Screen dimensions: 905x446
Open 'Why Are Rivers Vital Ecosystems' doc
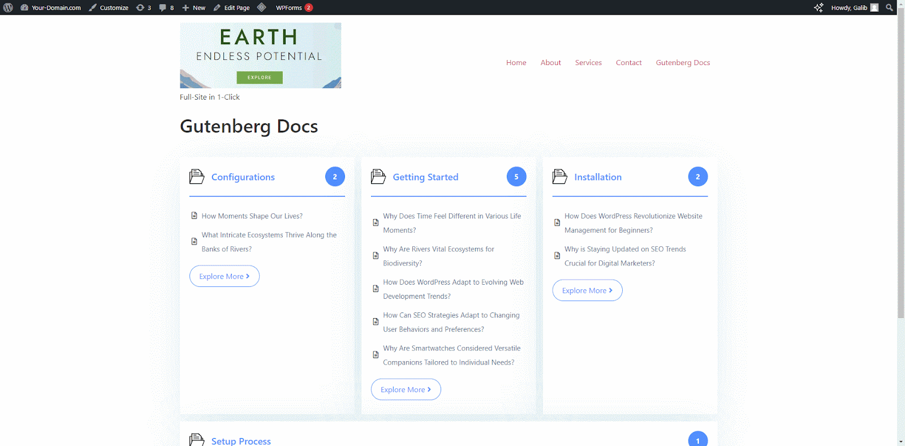point(438,256)
